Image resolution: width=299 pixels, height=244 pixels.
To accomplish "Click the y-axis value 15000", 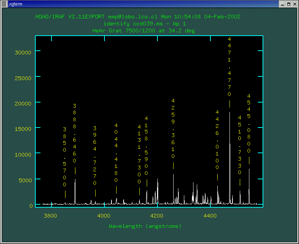I will (23, 129).
